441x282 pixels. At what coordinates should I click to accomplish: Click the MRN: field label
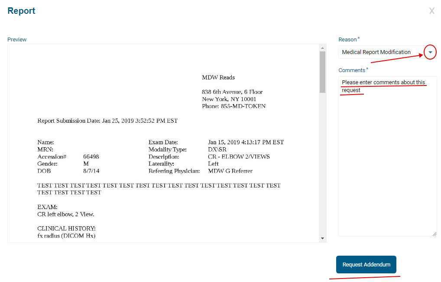45,149
